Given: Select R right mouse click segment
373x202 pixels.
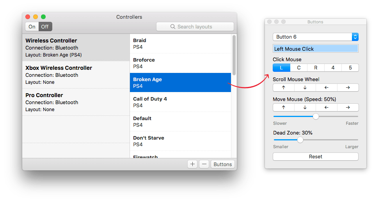Looking at the screenshot, I should (316, 68).
